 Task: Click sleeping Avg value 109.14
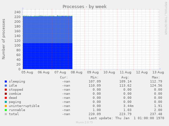(x=125, y=82)
